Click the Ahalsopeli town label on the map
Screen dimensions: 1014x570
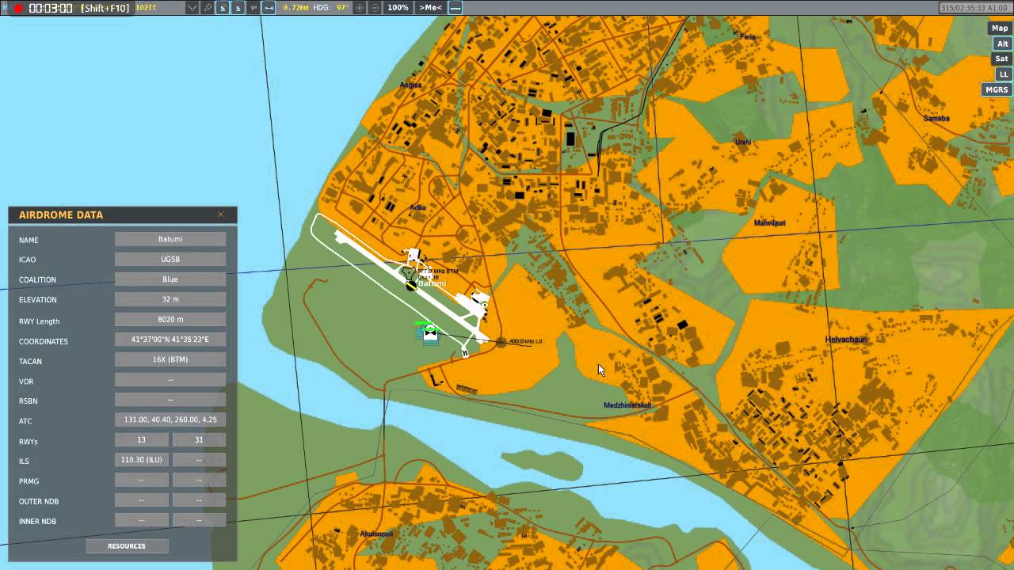pyautogui.click(x=376, y=534)
